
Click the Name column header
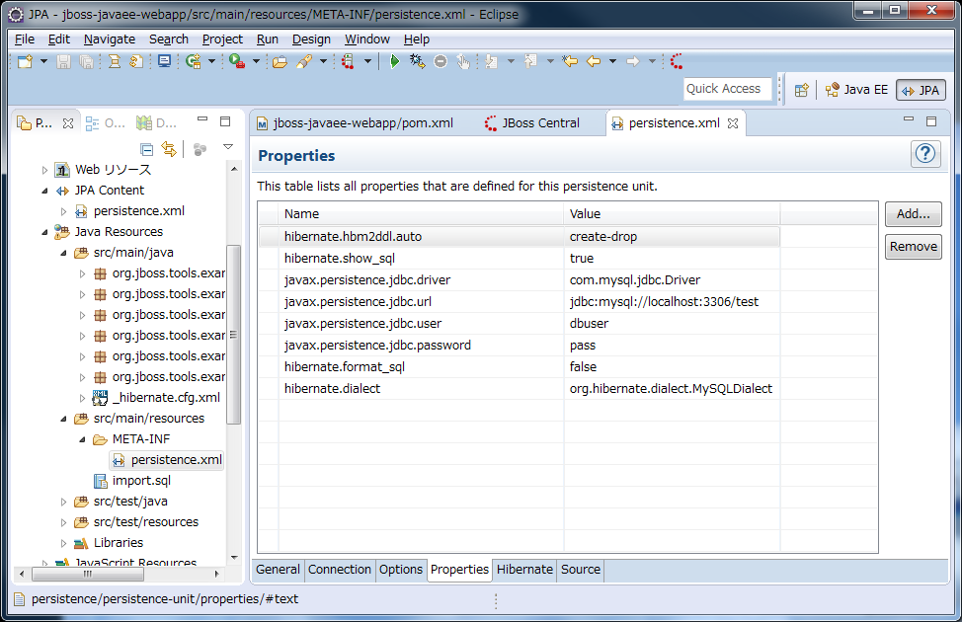(x=421, y=214)
